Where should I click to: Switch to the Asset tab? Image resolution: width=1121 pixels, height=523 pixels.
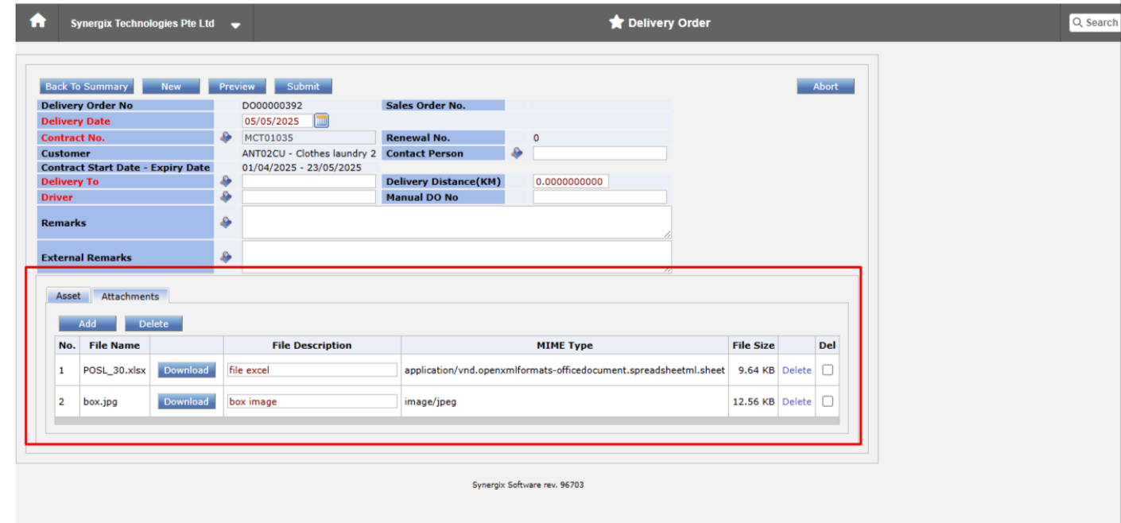click(68, 295)
